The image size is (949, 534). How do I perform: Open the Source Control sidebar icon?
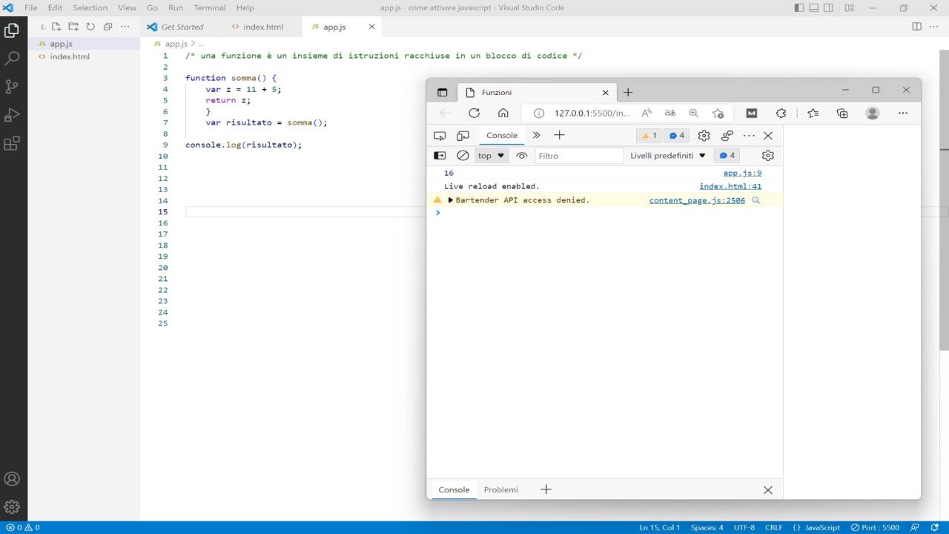(x=11, y=87)
